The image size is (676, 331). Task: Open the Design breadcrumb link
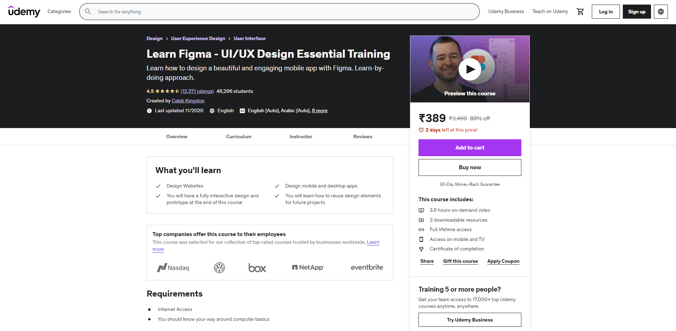155,39
